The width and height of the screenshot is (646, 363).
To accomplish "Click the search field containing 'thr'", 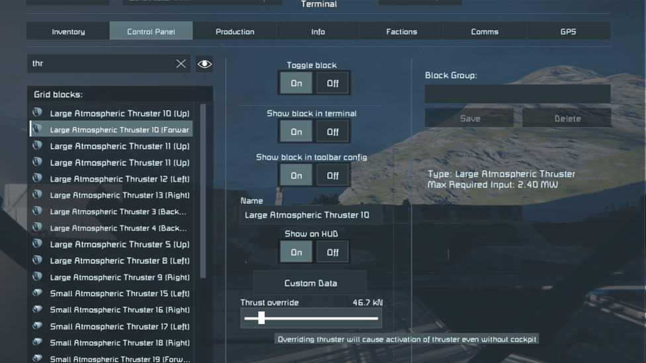I will click(x=109, y=63).
